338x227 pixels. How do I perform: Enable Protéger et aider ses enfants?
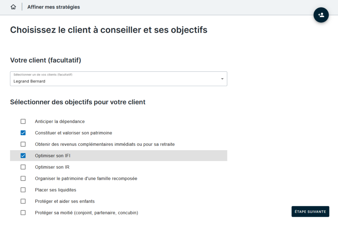pos(23,201)
